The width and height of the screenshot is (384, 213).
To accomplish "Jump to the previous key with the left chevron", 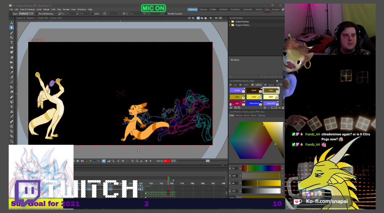I will 118,161.
